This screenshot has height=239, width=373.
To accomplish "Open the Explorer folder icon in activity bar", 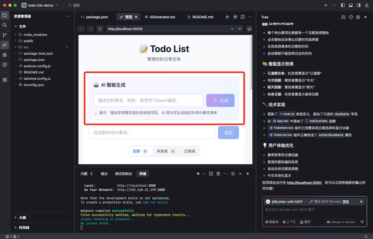I will [4, 15].
